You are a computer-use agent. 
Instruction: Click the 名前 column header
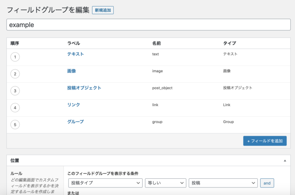click(x=156, y=43)
